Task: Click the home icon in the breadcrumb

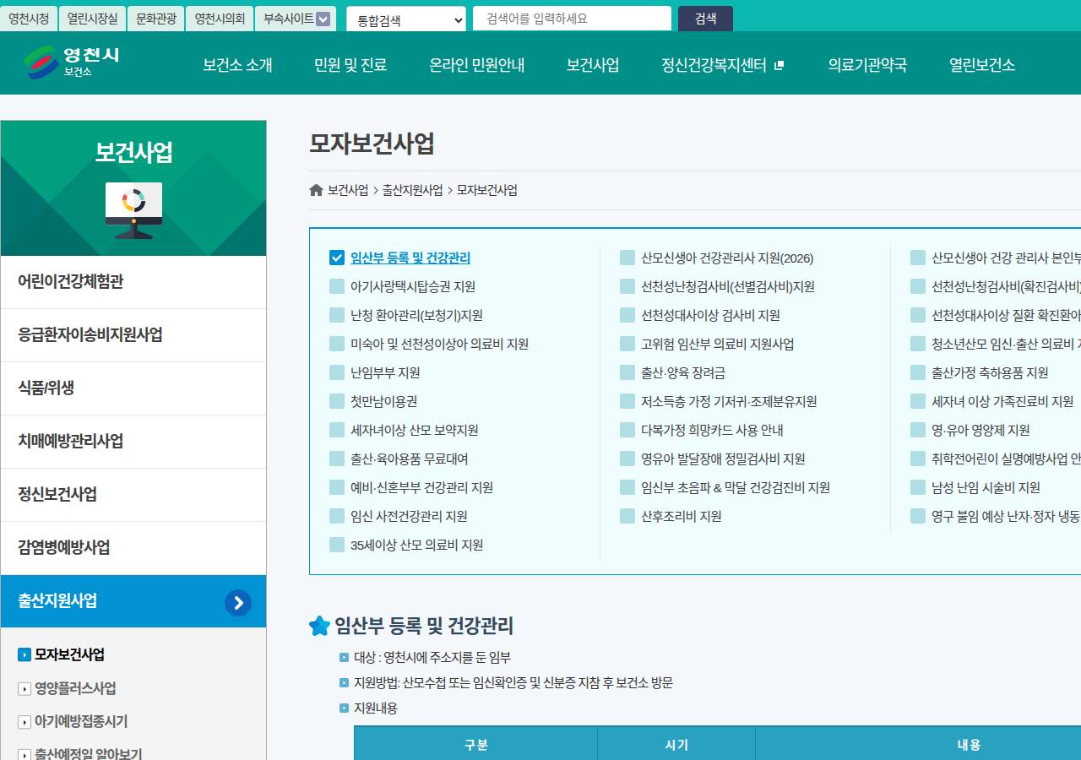Action: click(317, 190)
